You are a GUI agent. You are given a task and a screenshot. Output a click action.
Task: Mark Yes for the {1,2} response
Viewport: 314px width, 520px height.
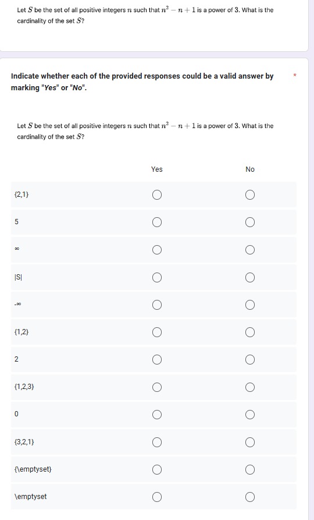click(x=157, y=332)
